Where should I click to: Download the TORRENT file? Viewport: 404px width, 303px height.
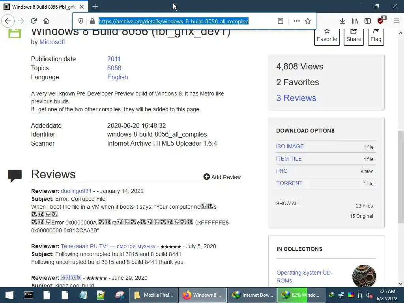click(x=289, y=183)
